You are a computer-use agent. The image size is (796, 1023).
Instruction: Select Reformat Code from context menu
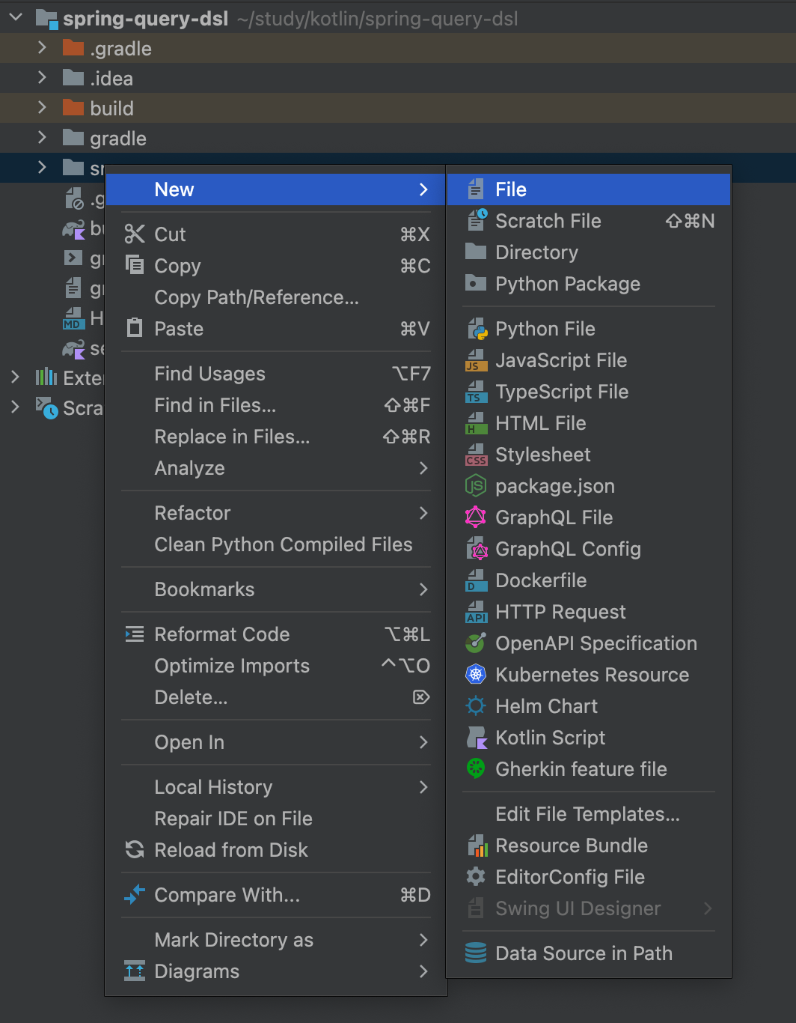point(221,634)
